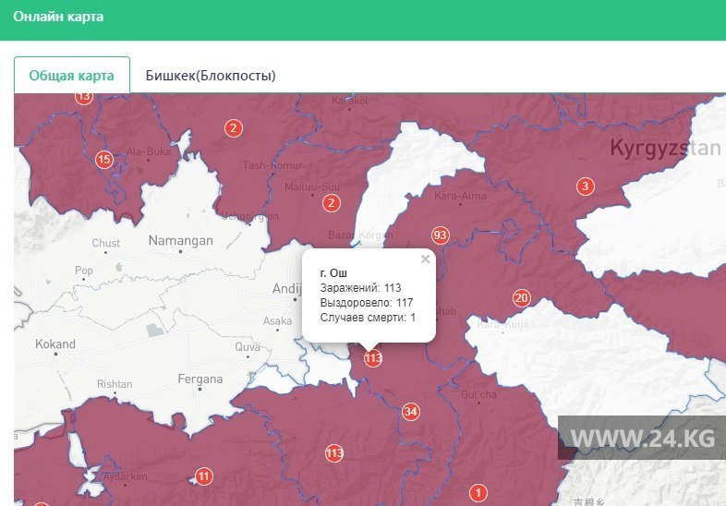
Task: Open the Бишкек(Блокпосты) tab
Action: (211, 76)
